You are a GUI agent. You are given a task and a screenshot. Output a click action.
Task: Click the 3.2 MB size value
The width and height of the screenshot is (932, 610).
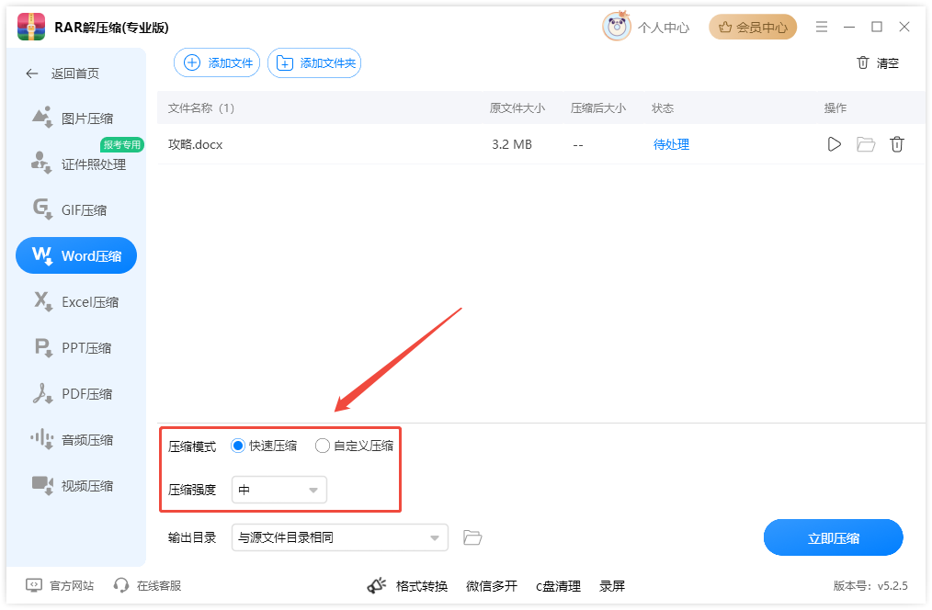(512, 144)
